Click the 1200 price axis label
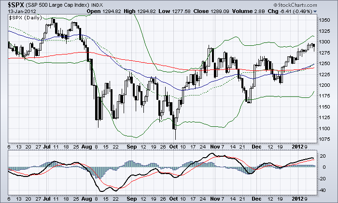 (x=324, y=85)
